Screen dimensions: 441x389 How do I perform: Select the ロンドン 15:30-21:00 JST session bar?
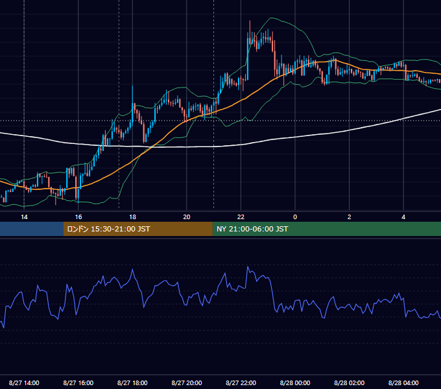click(137, 229)
